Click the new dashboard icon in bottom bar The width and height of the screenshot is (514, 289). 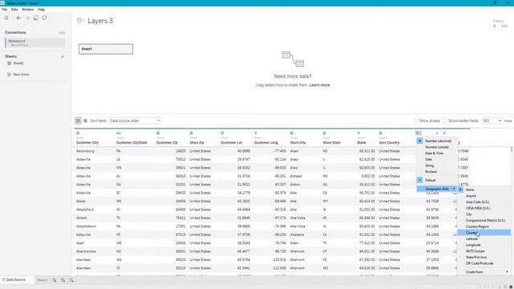tap(63, 280)
